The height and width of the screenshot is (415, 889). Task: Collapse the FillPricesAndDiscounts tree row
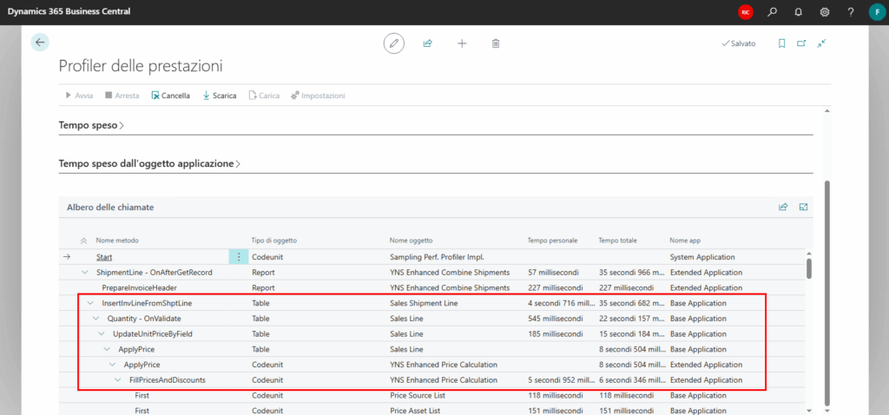[118, 380]
